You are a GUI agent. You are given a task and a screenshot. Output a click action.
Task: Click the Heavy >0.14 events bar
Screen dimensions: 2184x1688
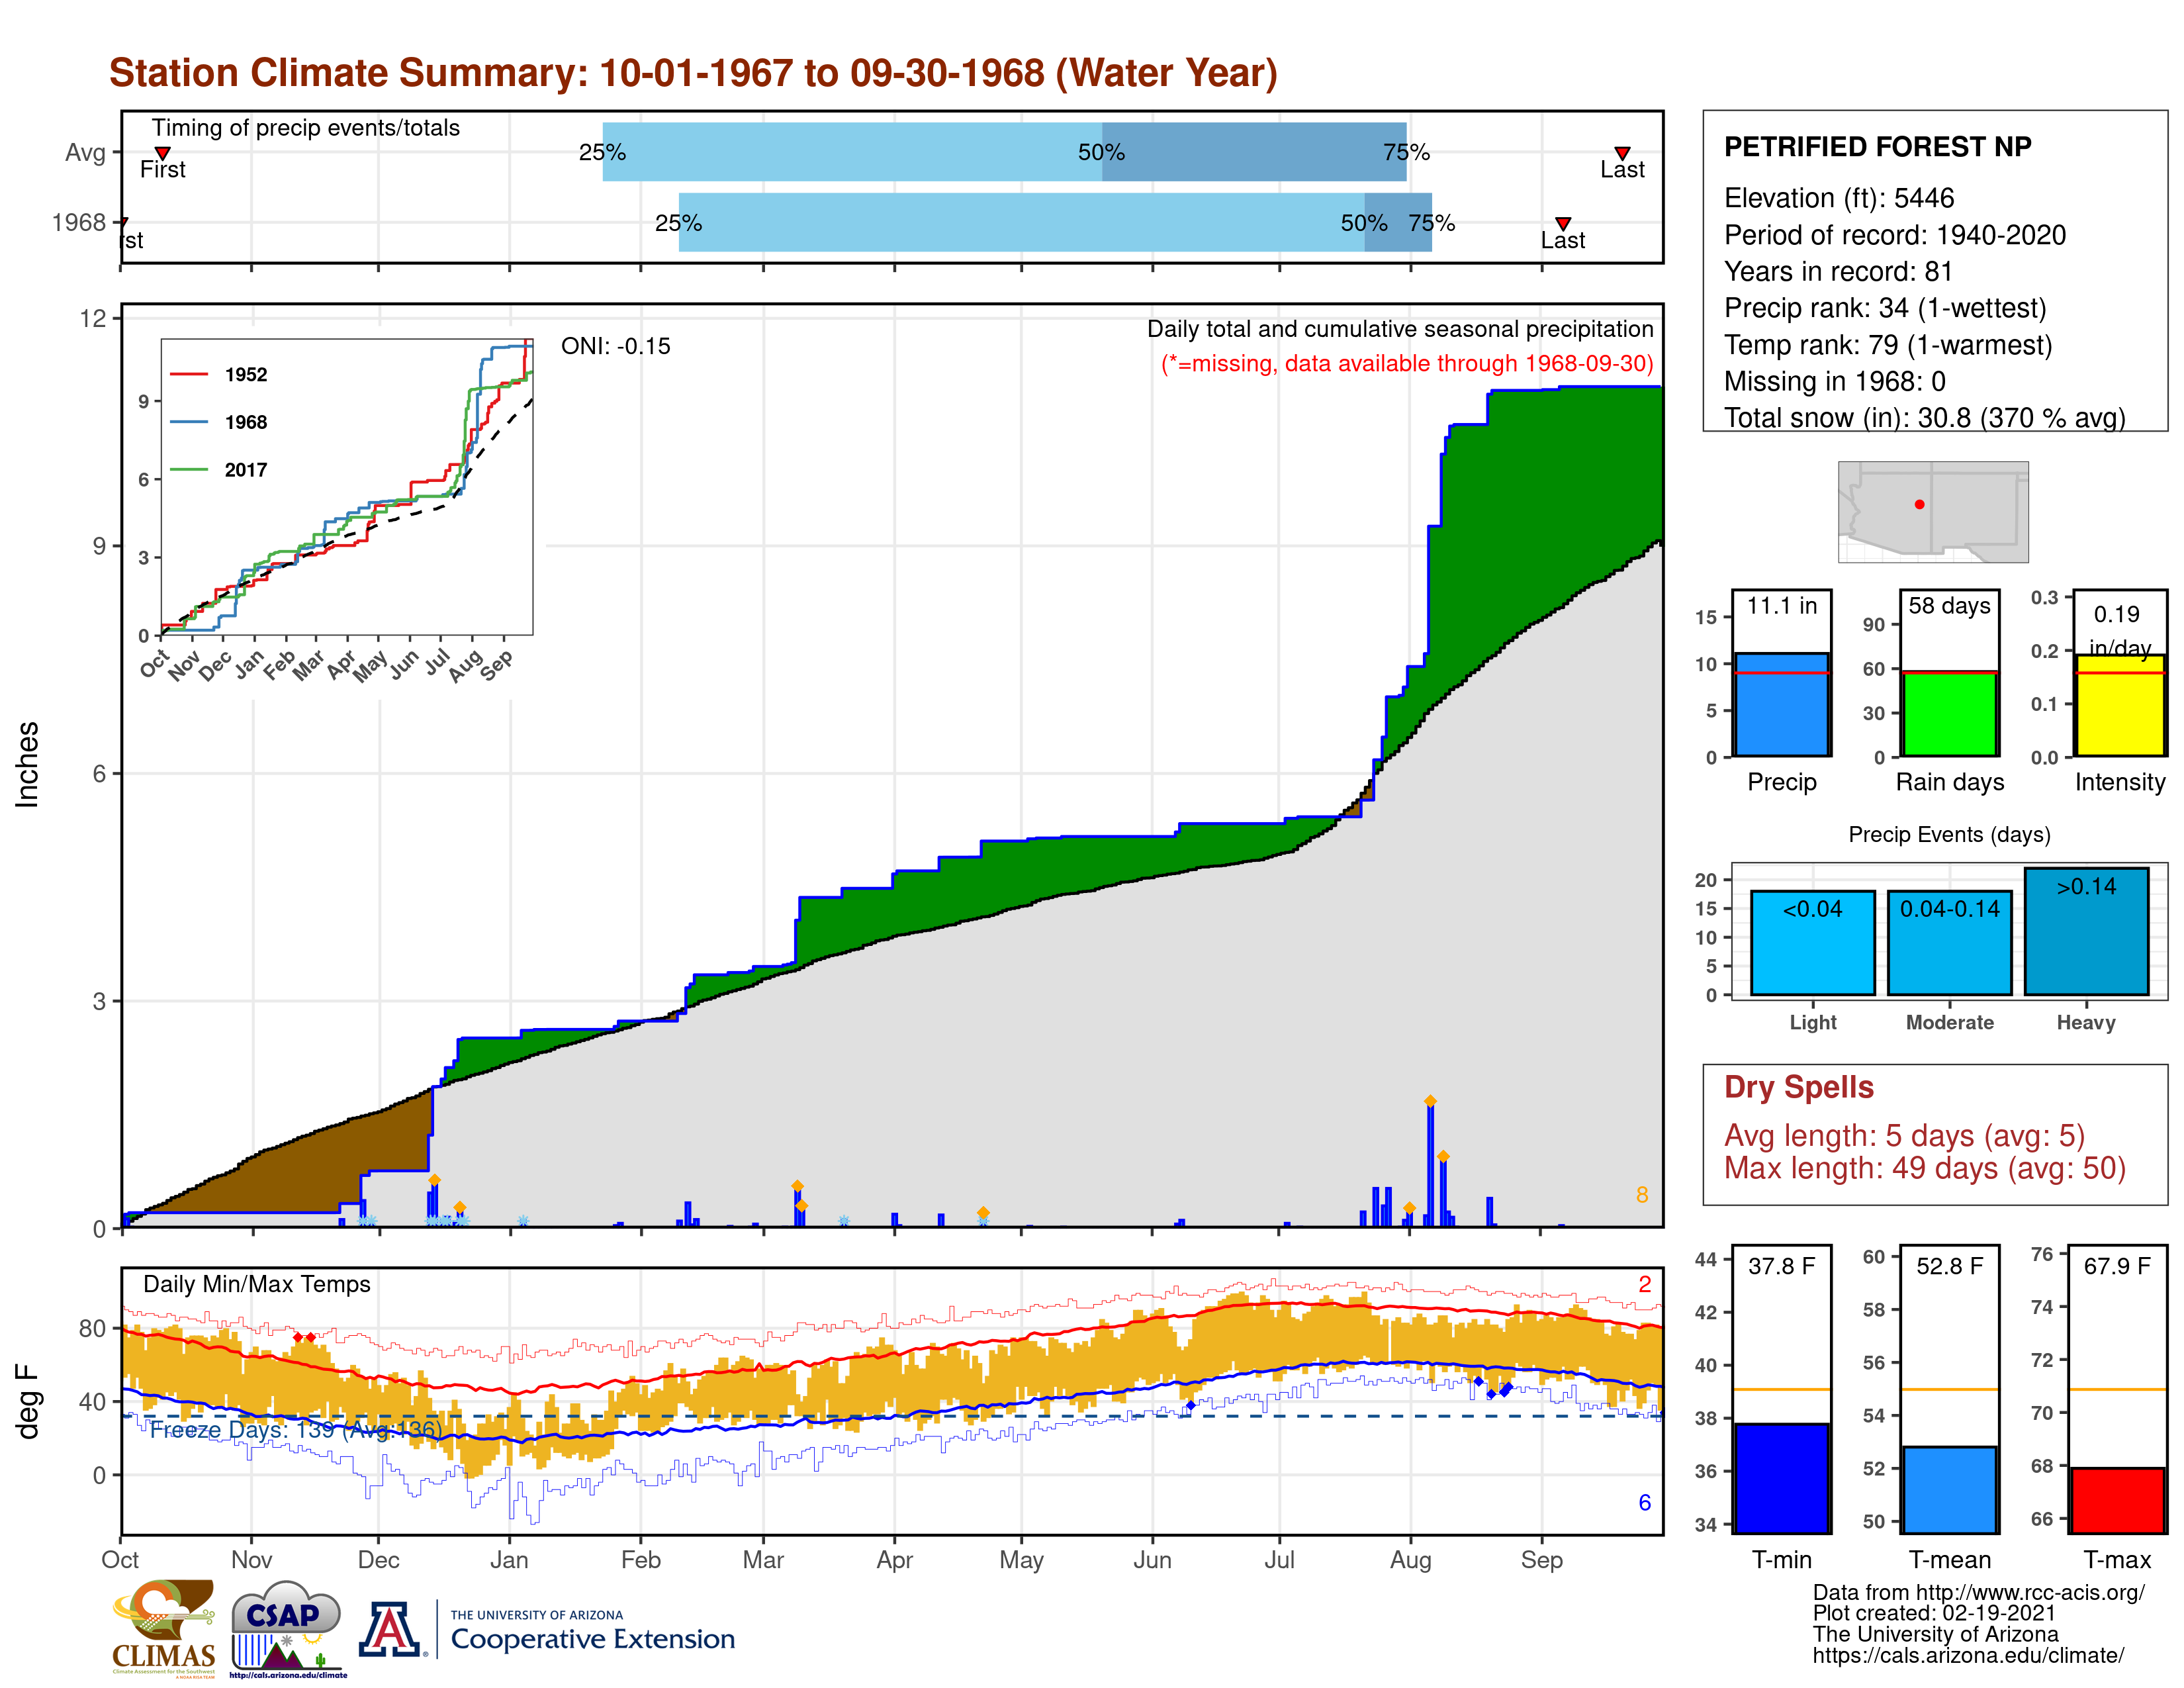[2086, 931]
